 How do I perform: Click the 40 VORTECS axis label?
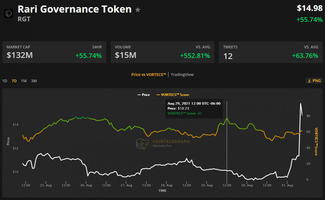pos(308,148)
